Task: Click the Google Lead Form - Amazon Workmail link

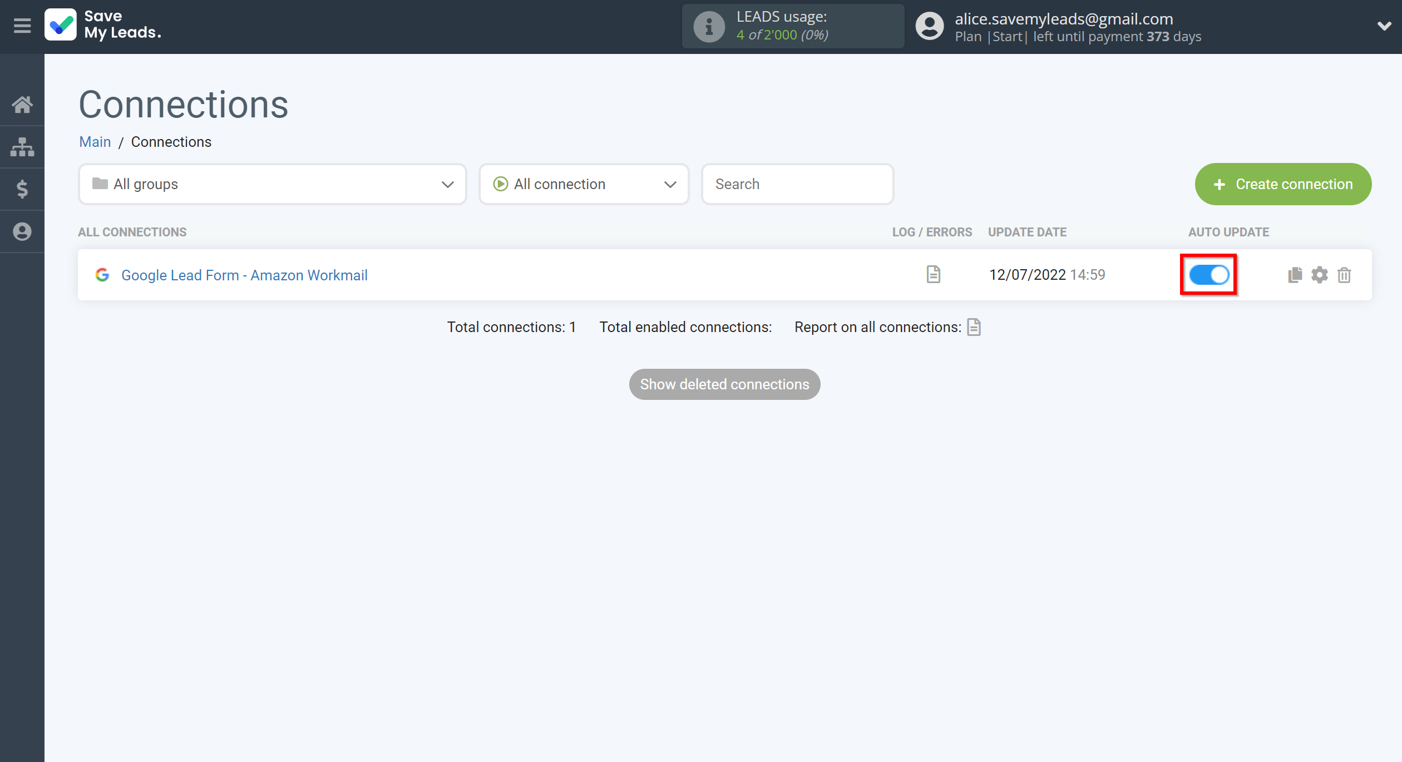Action: click(x=243, y=275)
